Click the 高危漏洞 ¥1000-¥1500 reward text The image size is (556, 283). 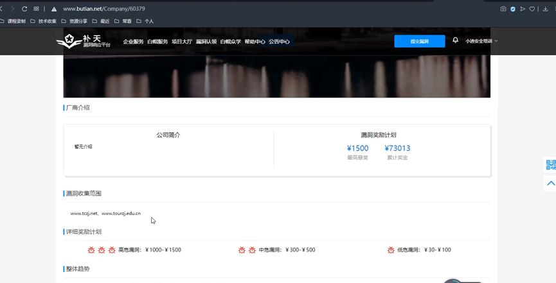point(150,250)
